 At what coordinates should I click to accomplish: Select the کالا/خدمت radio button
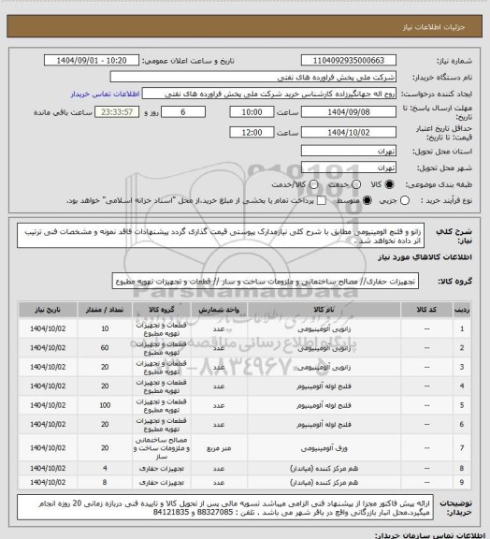click(313, 184)
